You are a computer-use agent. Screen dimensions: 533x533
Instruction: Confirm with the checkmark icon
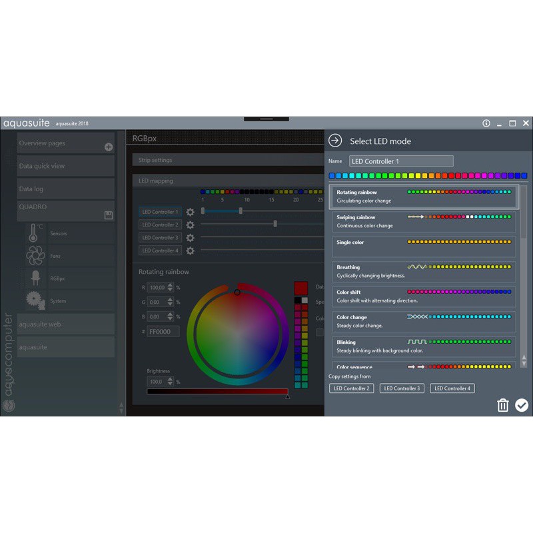point(522,405)
